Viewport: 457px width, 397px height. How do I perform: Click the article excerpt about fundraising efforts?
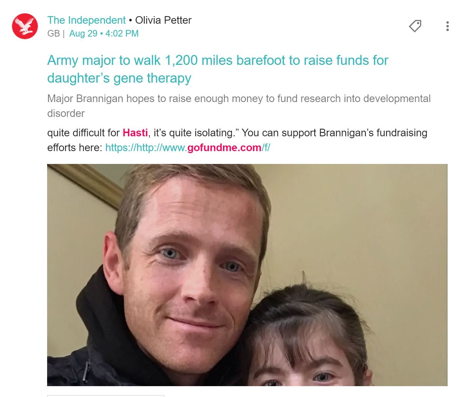tap(237, 140)
